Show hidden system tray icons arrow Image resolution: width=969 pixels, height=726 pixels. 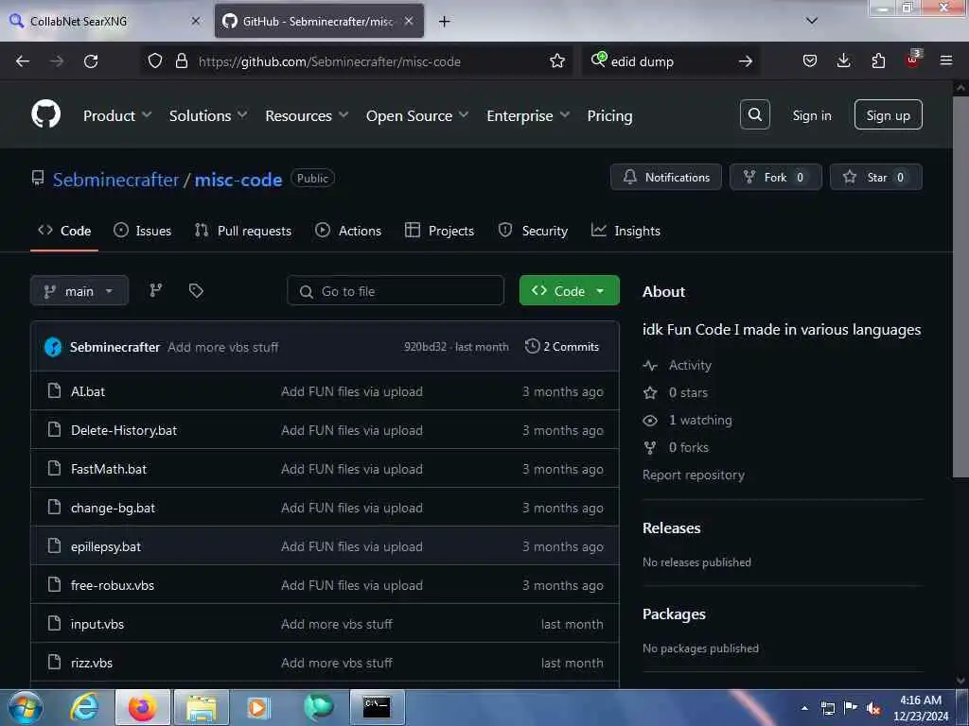(x=804, y=708)
